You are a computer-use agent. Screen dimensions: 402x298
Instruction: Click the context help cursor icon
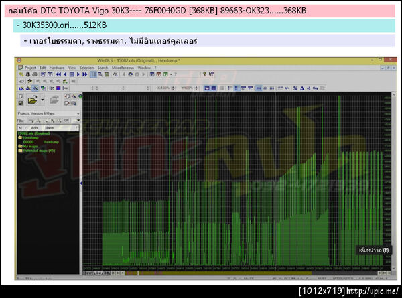211,74
